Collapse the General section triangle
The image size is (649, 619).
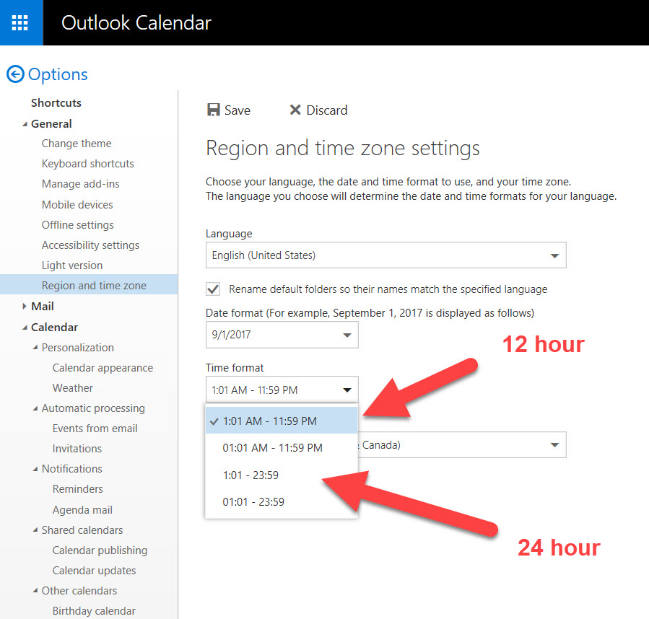(25, 124)
